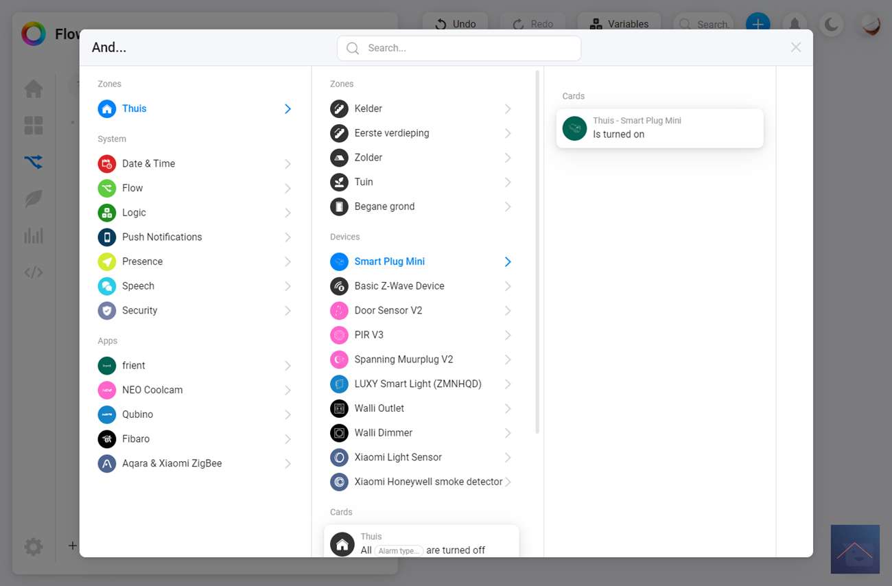
Task: Expand the Presence category arrow
Action: pyautogui.click(x=287, y=261)
